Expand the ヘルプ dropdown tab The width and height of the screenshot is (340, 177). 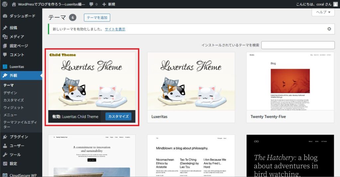323,12
